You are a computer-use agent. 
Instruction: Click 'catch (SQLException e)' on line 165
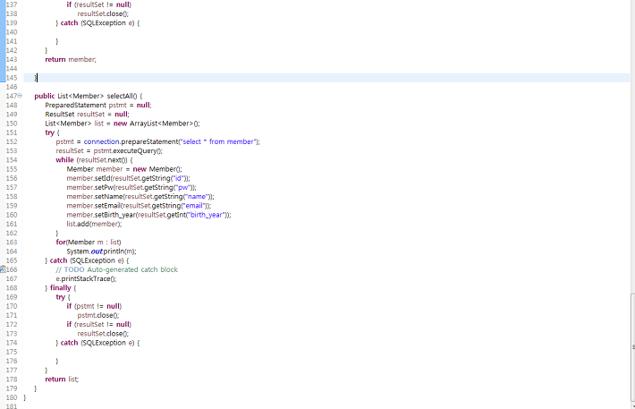[87, 260]
